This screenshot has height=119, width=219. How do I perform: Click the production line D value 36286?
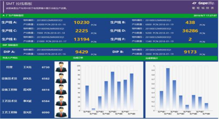190,31
